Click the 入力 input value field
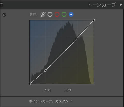The height and width of the screenshot is (107, 124). point(55,90)
